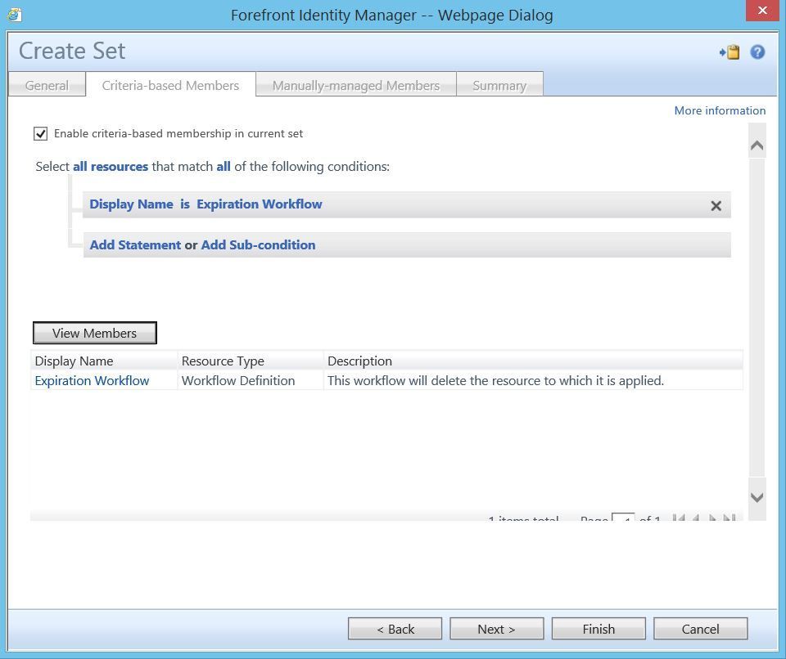The height and width of the screenshot is (659, 786).
Task: Change the 'Display Name' attribute in condition
Action: click(131, 204)
